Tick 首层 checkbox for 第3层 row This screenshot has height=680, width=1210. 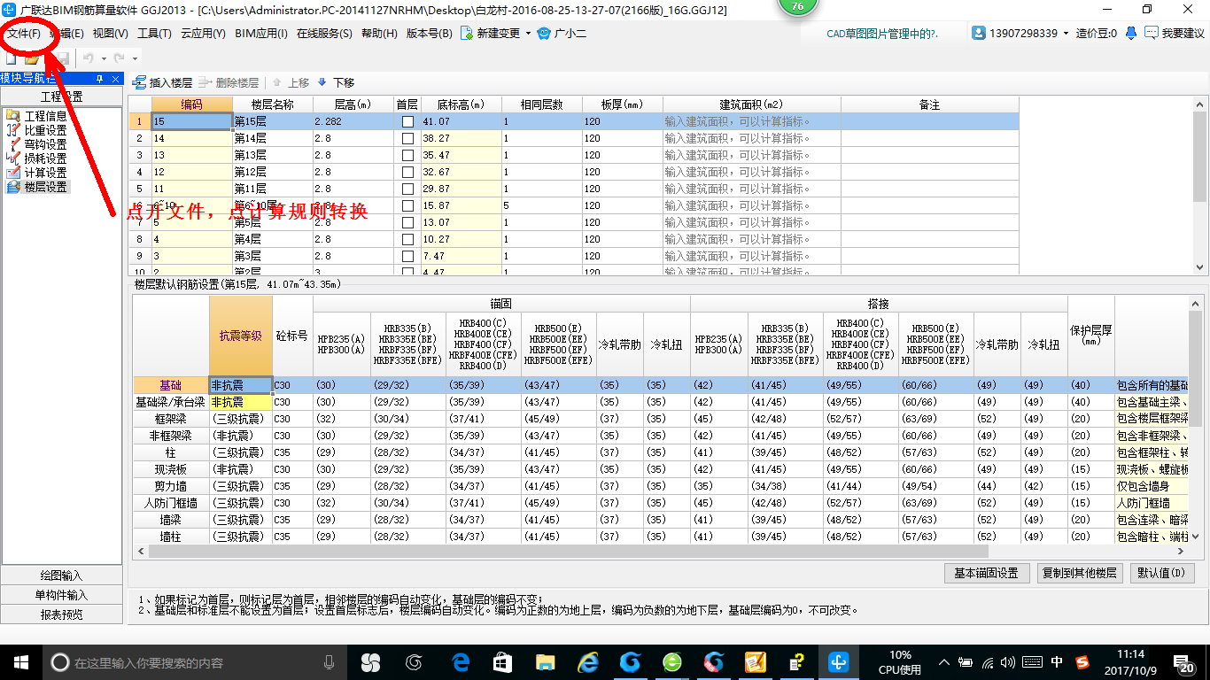pyautogui.click(x=407, y=256)
